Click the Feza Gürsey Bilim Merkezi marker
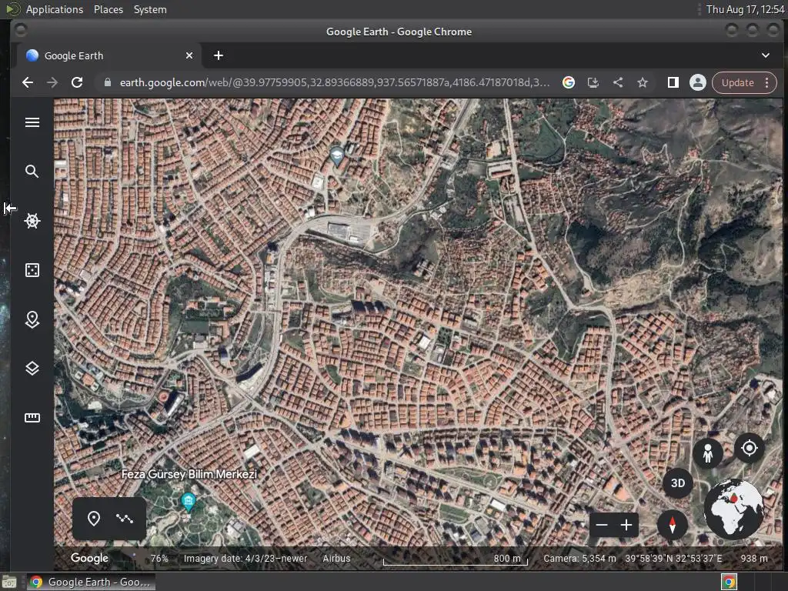The width and height of the screenshot is (788, 591). (x=189, y=502)
